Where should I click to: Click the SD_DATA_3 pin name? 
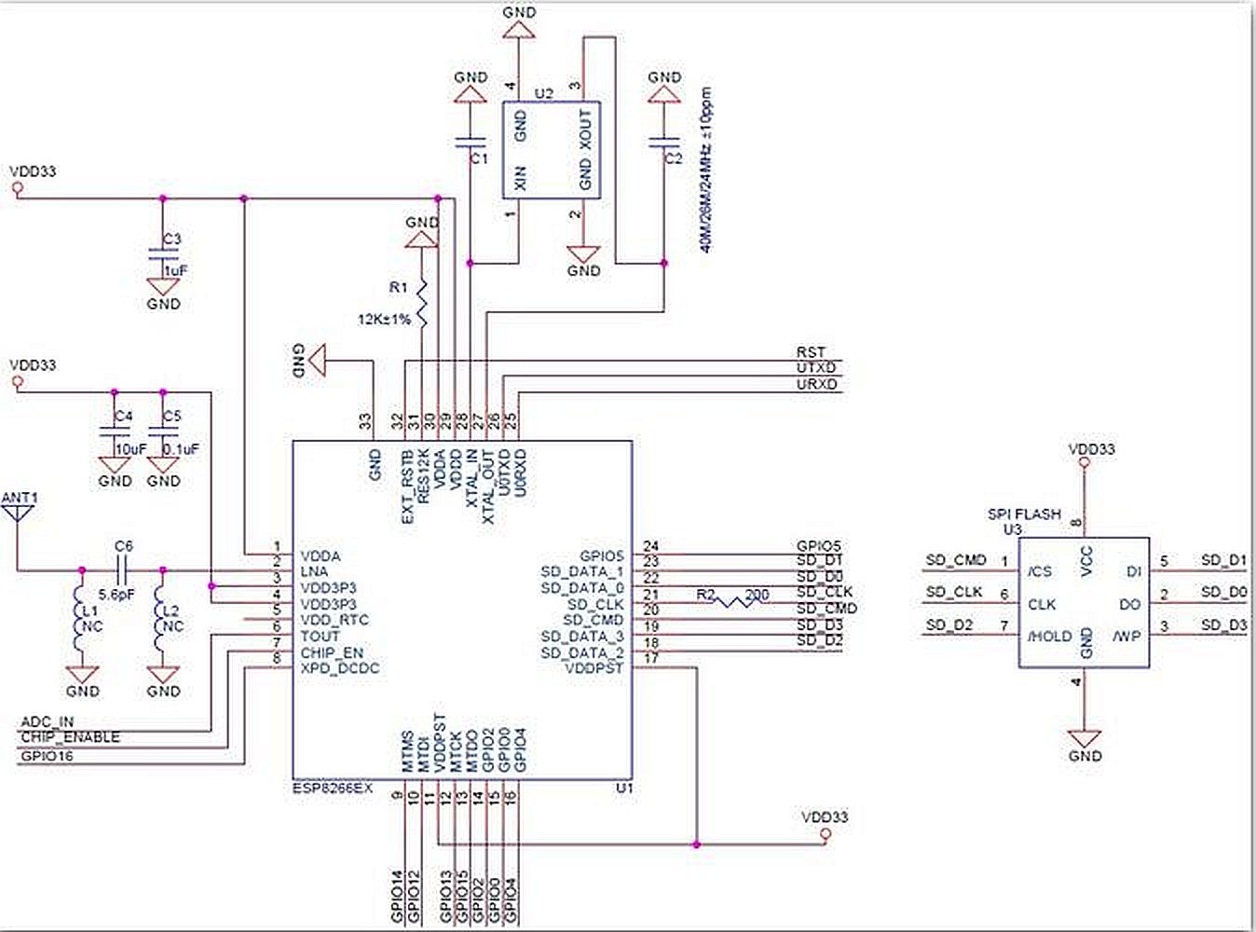point(582,636)
